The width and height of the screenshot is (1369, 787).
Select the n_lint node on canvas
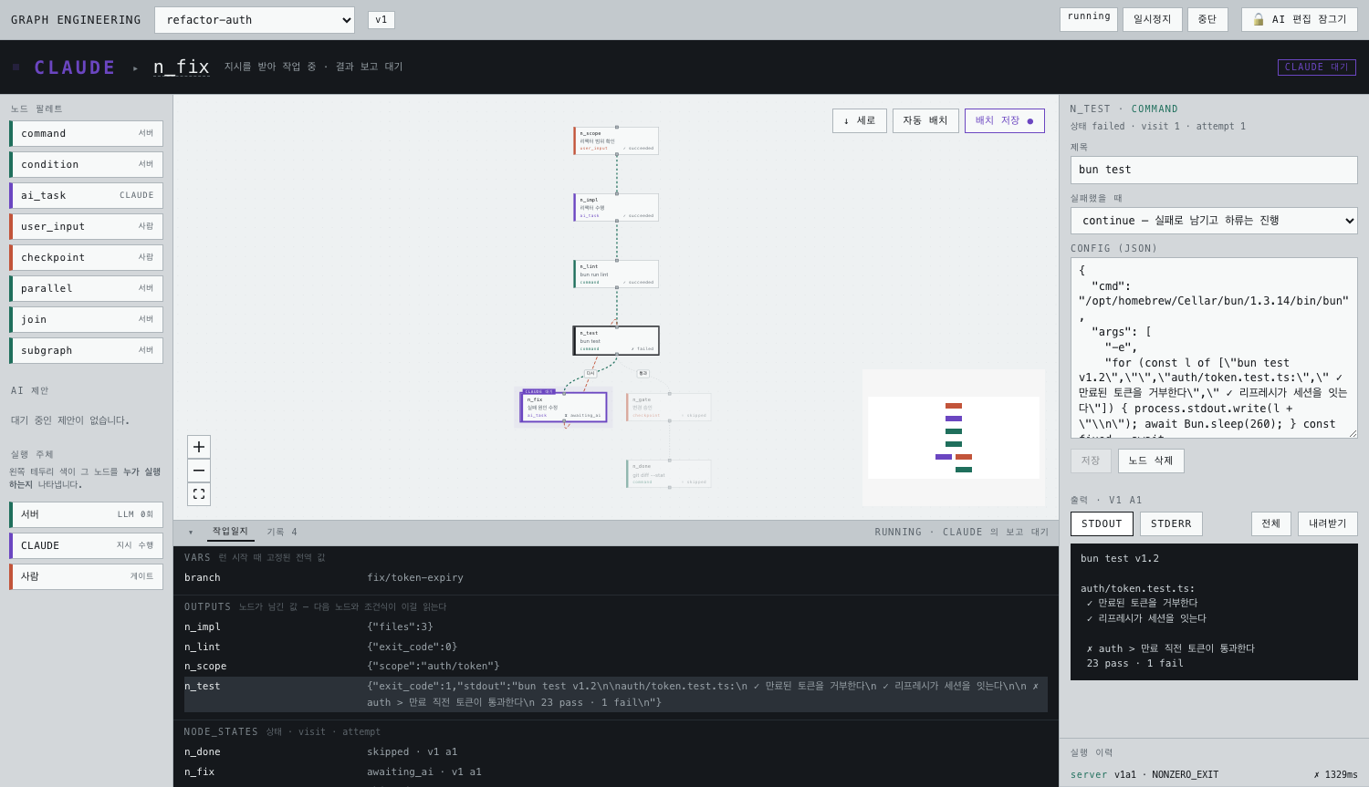(616, 274)
